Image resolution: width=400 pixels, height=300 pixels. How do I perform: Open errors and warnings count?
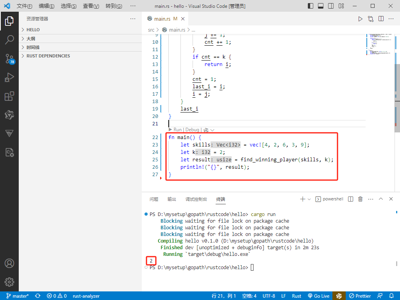pos(57,296)
